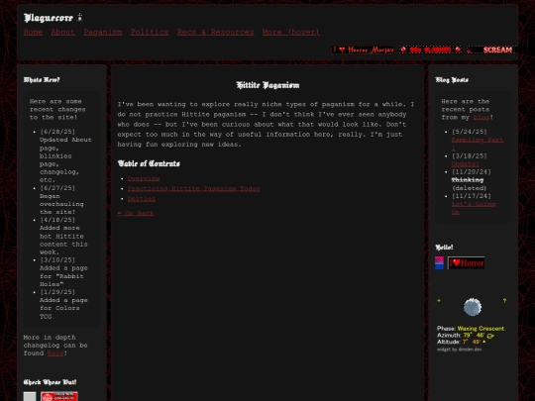
Task: Open the Home navigation link
Action: click(x=33, y=32)
